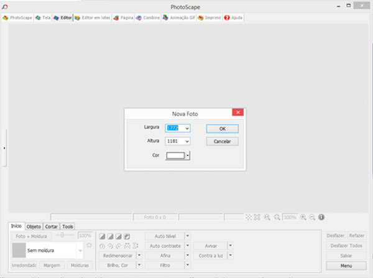This screenshot has height=278, width=373.
Task: Apply the Sepia tone icon
Action: point(102,236)
